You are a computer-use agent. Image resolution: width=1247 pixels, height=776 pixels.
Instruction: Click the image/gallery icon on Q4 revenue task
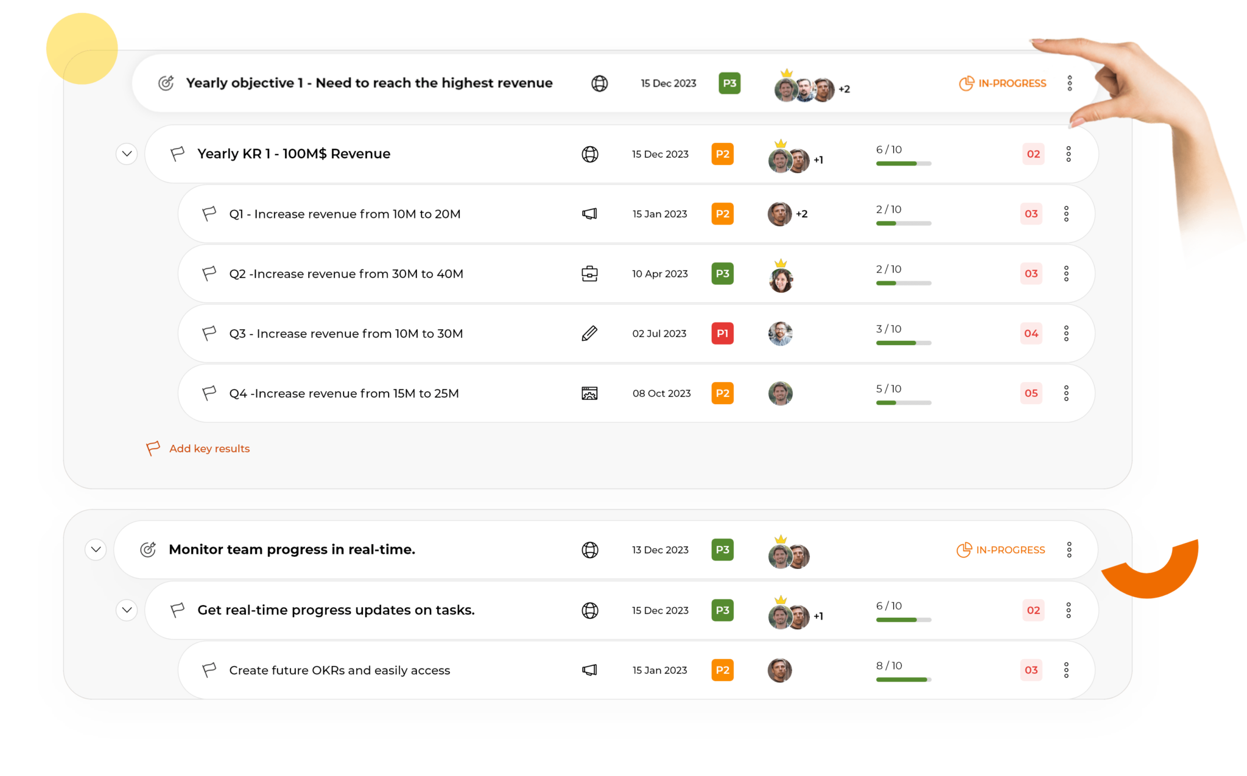[x=589, y=393]
